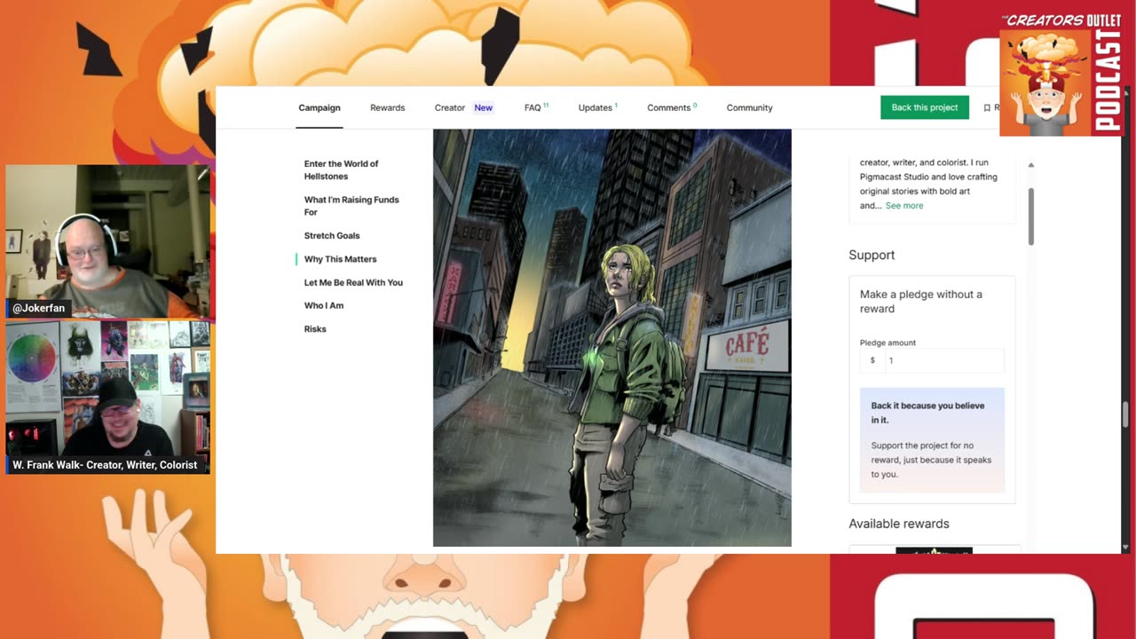
Task: Go to the Comments tab
Action: click(x=671, y=107)
